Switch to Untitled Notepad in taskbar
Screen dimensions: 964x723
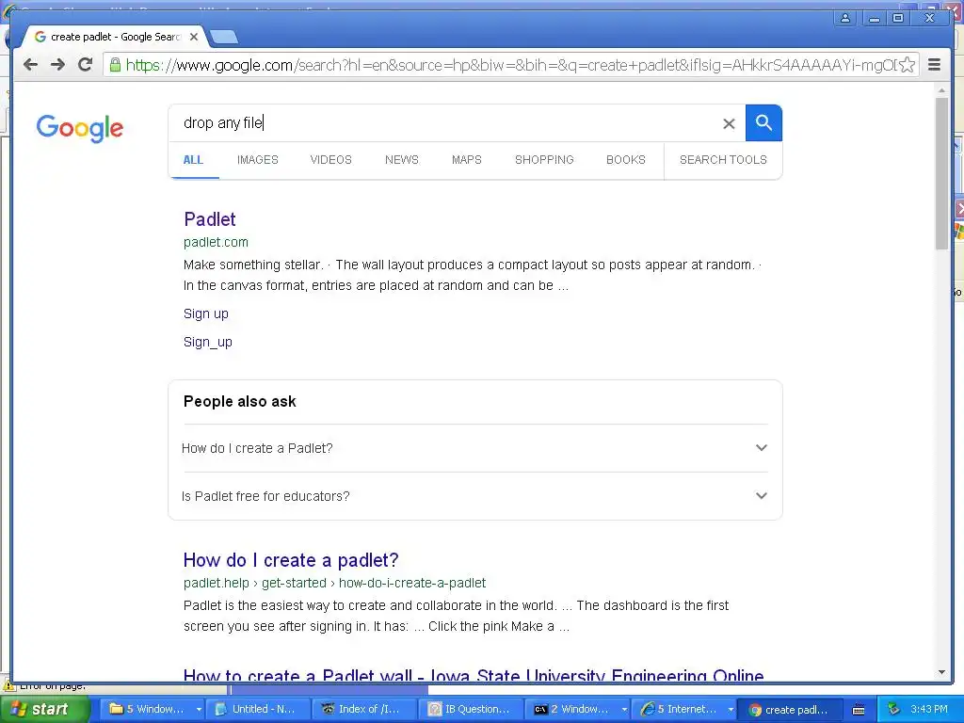[258, 709]
